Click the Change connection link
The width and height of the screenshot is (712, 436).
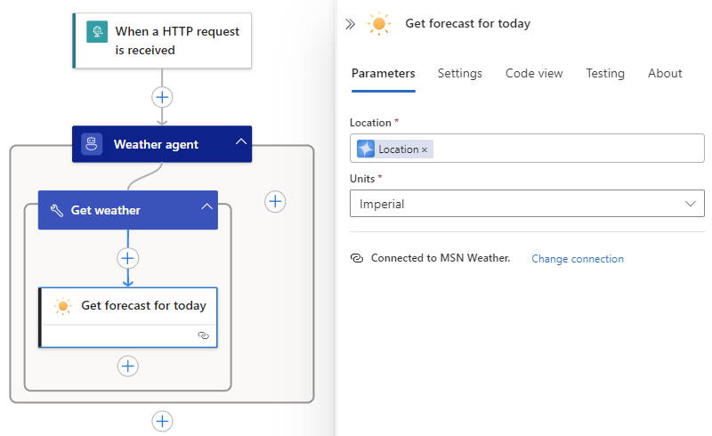pos(578,259)
